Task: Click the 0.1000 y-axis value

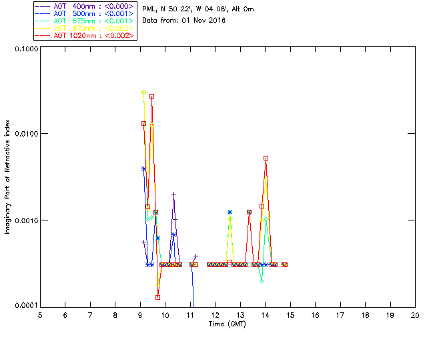Action: [x=26, y=49]
